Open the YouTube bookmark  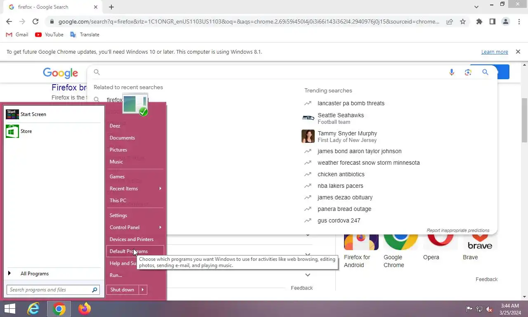point(49,35)
